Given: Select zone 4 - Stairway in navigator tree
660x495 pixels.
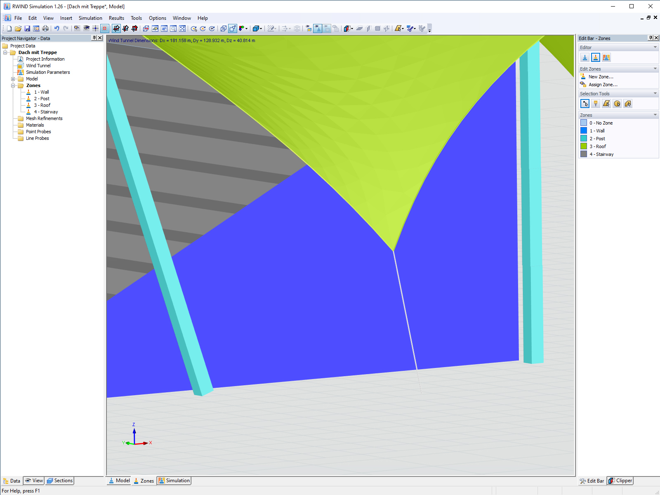Looking at the screenshot, I should [46, 112].
